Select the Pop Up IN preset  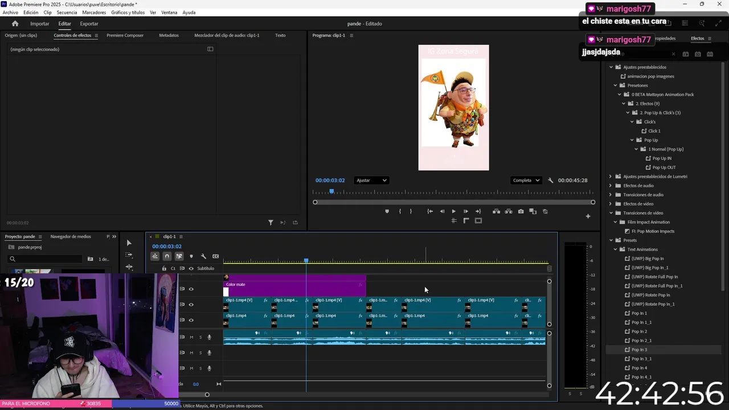(662, 158)
